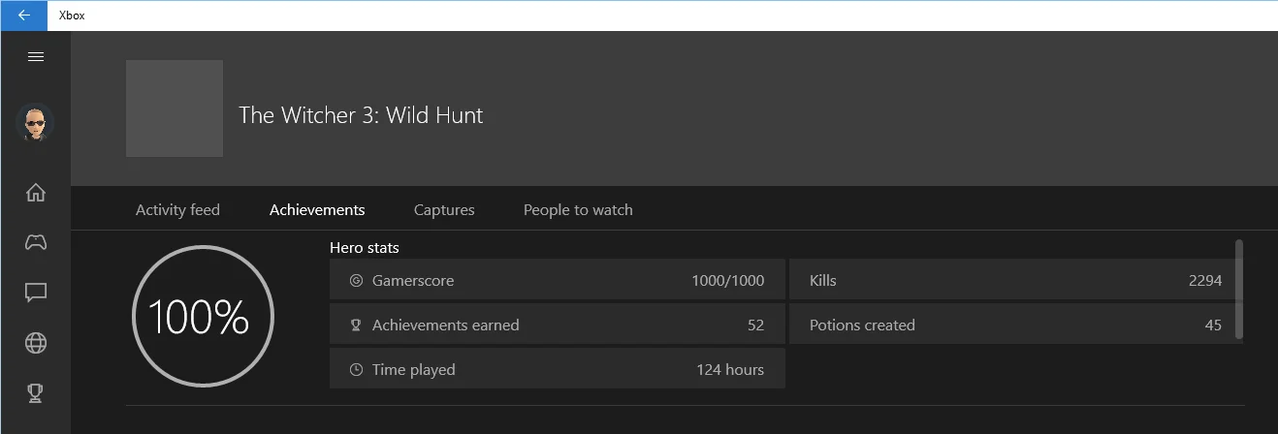
Task: Go to Home in the sidebar
Action: (x=36, y=192)
